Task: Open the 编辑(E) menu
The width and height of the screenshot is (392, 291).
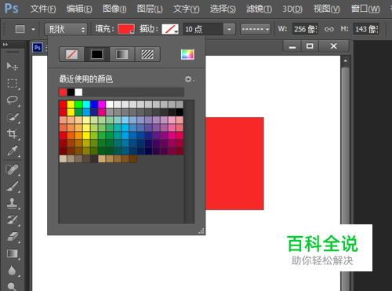Action: click(x=79, y=9)
